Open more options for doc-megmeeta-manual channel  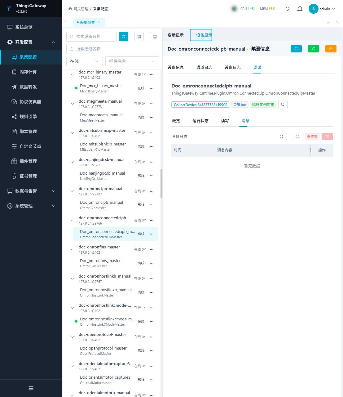tap(152, 104)
